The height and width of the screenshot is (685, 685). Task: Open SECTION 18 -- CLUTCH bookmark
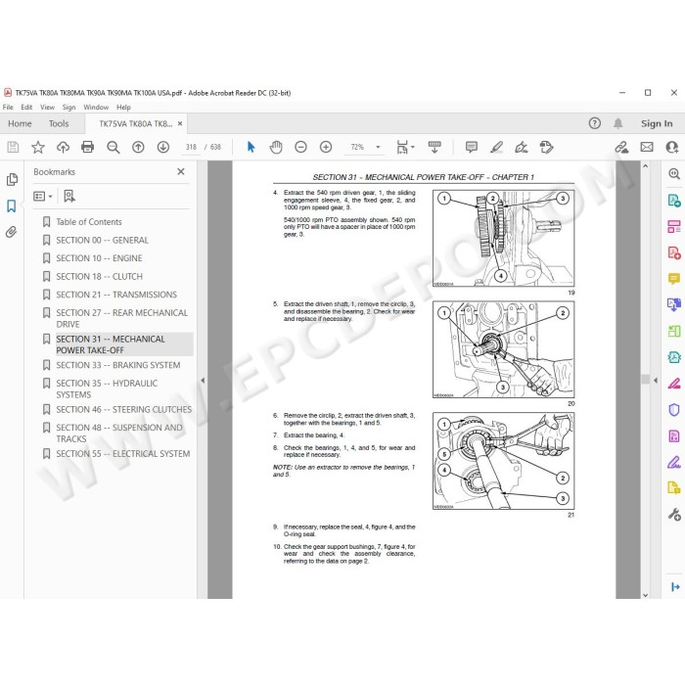coord(99,277)
